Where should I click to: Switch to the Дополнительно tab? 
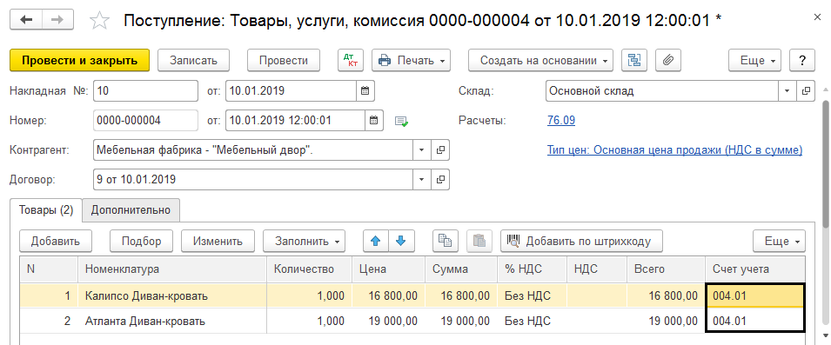click(131, 210)
